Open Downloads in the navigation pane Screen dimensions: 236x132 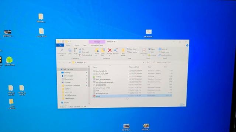(68, 76)
